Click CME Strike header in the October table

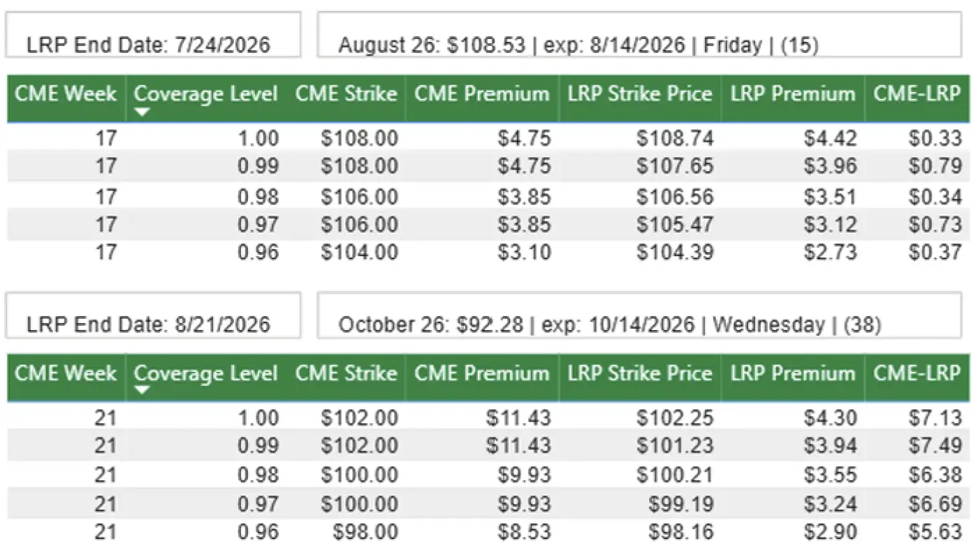(346, 373)
